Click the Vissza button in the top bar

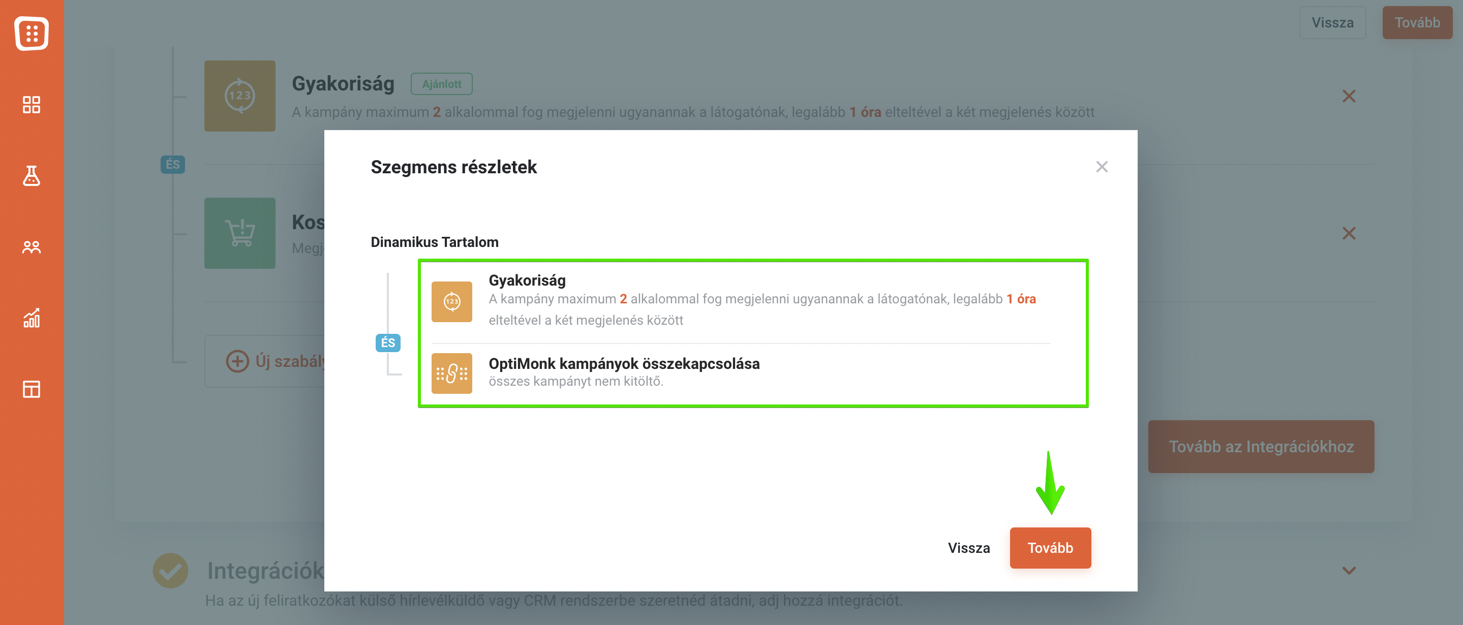coord(1332,23)
